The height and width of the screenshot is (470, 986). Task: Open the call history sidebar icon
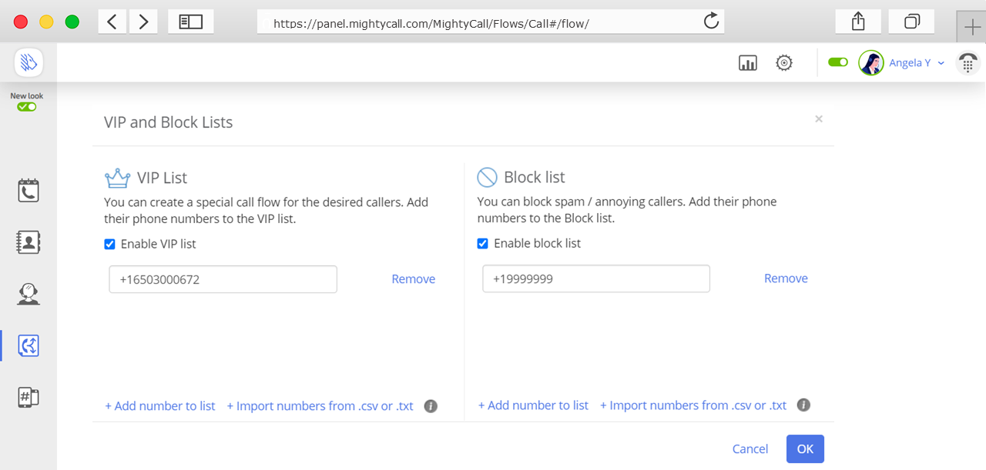29,191
